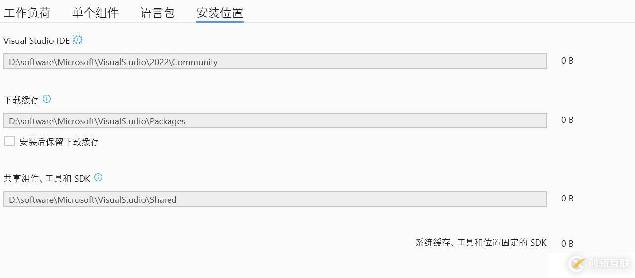Open the info tooltip for 共享组件、工具和 SDK
The width and height of the screenshot is (635, 278).
tap(98, 177)
